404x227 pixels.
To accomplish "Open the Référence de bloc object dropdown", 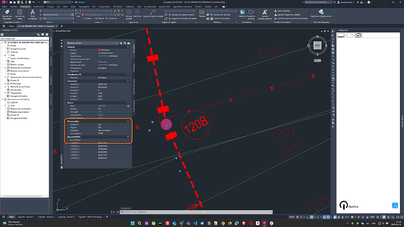I will pyautogui.click(x=93, y=43).
